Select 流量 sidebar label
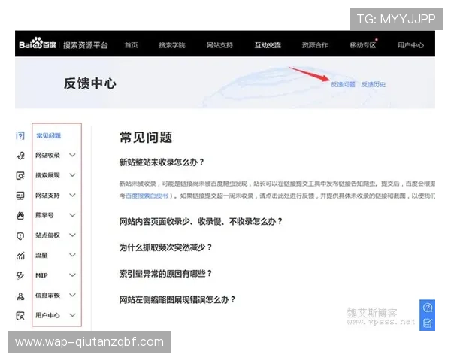451x361 pixels. [x=41, y=256]
